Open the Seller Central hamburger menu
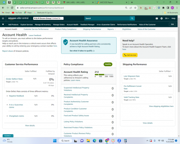This screenshot has height=144, width=180. 3,18
